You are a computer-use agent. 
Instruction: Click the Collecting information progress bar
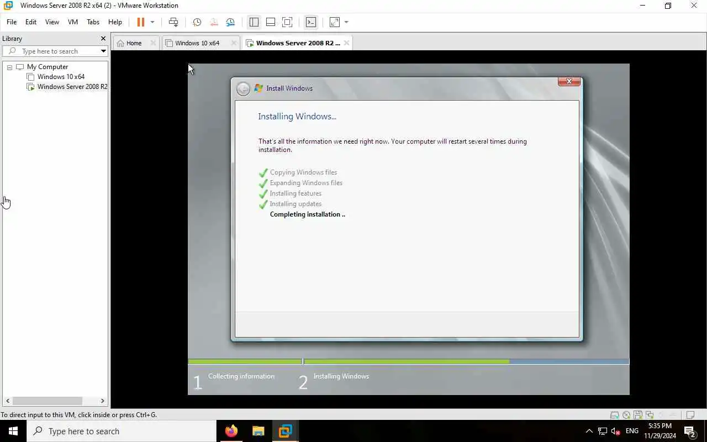245,362
